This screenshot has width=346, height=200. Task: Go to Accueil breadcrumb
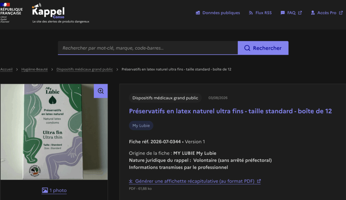6,69
